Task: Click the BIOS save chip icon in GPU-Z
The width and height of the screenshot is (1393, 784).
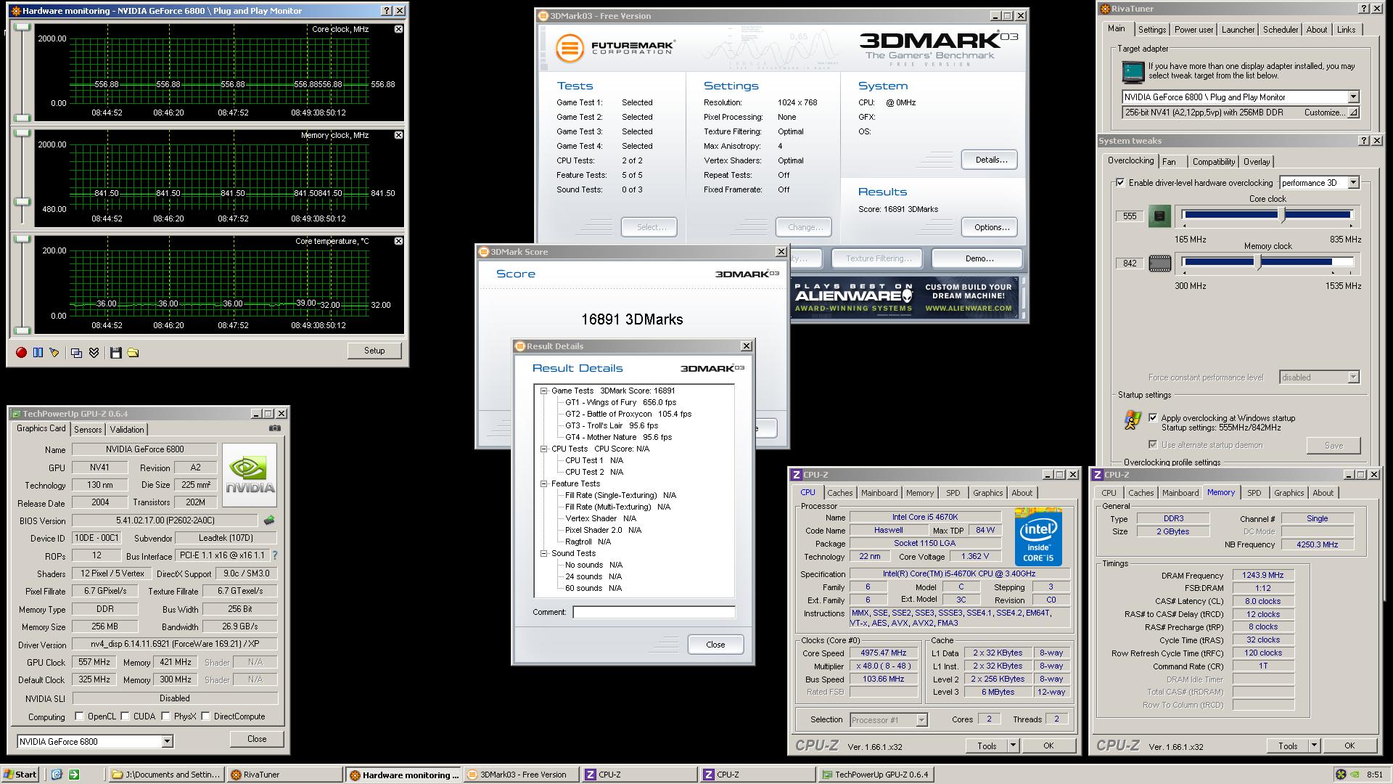Action: pyautogui.click(x=269, y=520)
